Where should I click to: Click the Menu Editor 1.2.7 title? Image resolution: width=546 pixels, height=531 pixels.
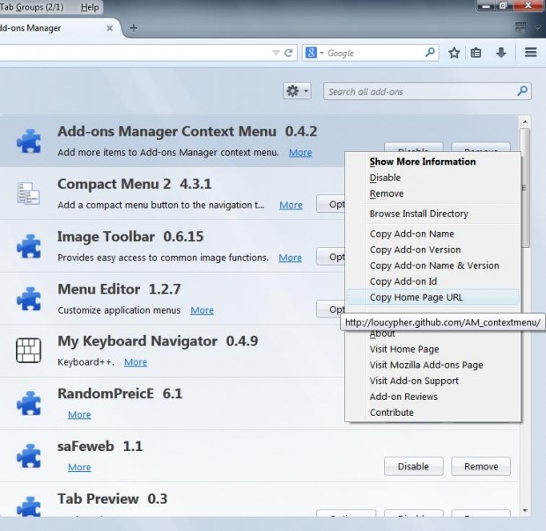click(119, 289)
